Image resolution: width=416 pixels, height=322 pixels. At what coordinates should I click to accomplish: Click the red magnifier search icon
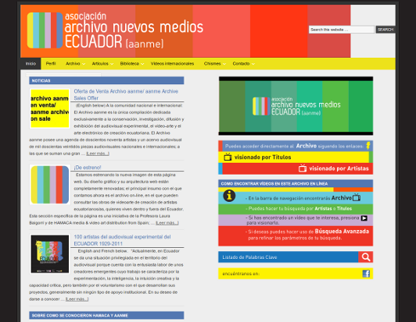(366, 257)
